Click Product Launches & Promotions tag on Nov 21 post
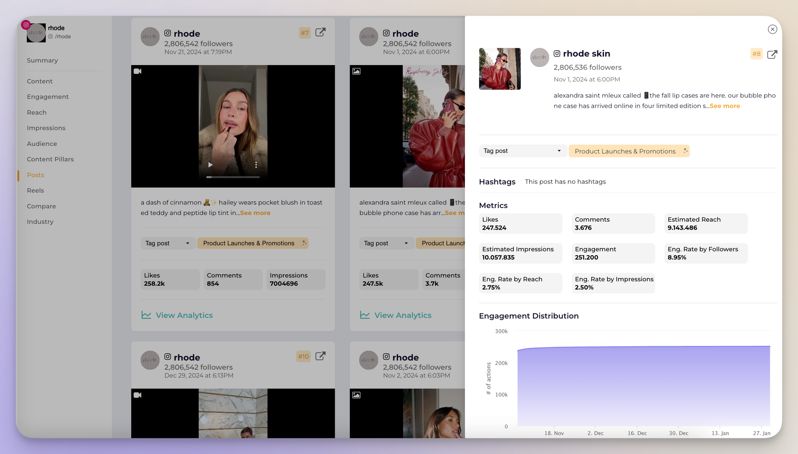This screenshot has height=454, width=798. pos(253,243)
